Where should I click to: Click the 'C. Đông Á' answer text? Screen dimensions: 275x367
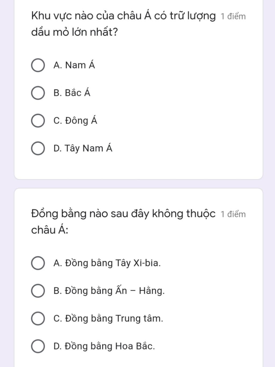[75, 120]
